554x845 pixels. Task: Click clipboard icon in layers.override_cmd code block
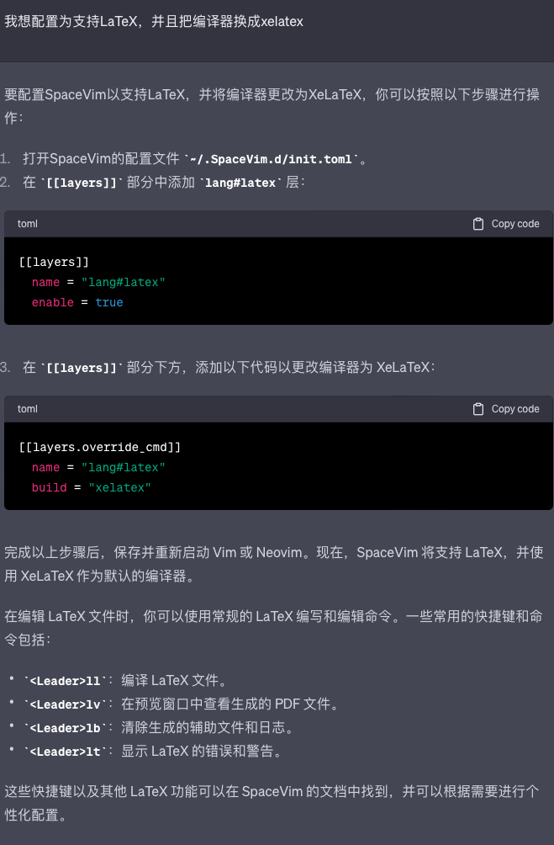[x=478, y=409]
